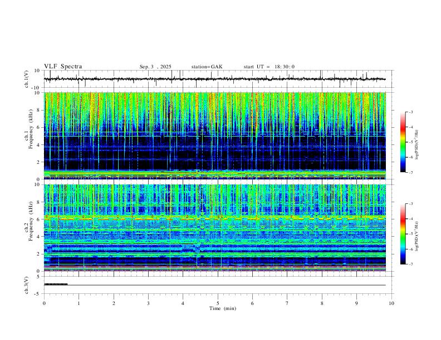This screenshot has height=340, width=441.
Task: Click the "2" tick on ch.2 frequency axis
Action: pos(39,254)
